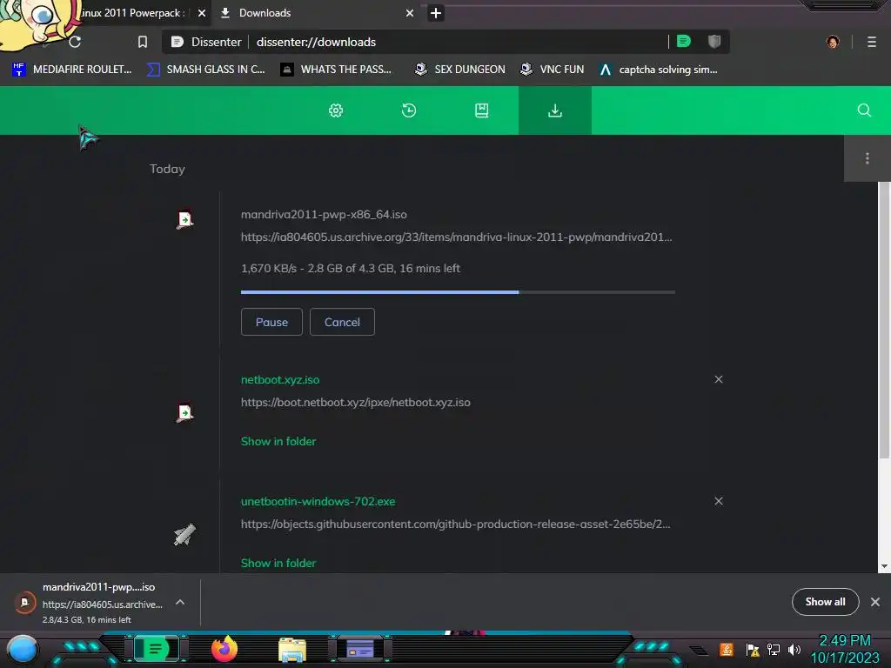The height and width of the screenshot is (668, 891).
Task: Open the user profile avatar
Action: coord(833,42)
